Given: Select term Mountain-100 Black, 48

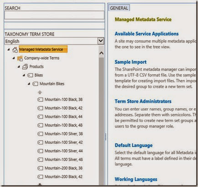Looking at the screenshot, I should point(63,125).
